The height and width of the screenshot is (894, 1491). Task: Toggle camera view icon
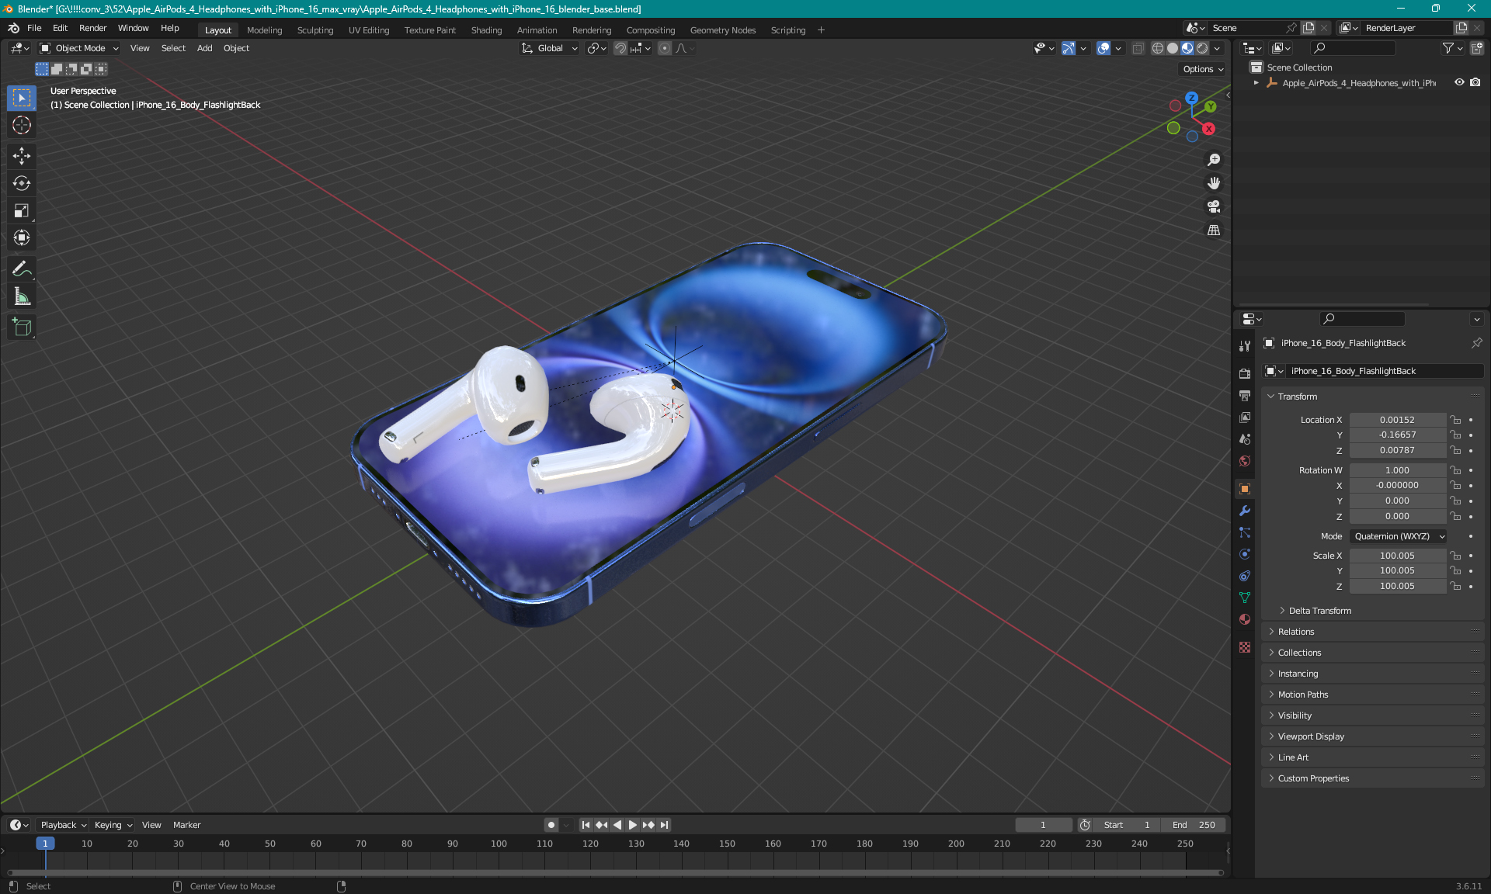click(1214, 206)
